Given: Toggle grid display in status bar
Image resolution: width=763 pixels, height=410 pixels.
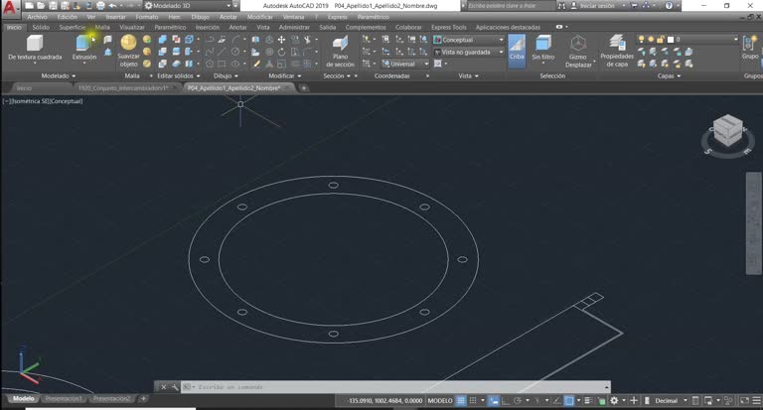Looking at the screenshot, I should tap(460, 401).
